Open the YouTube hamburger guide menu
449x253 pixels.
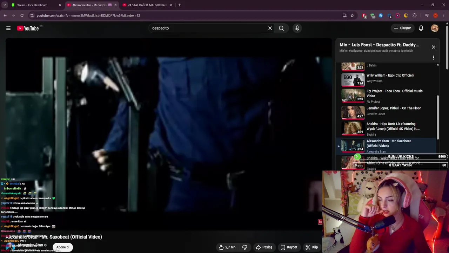(x=8, y=28)
